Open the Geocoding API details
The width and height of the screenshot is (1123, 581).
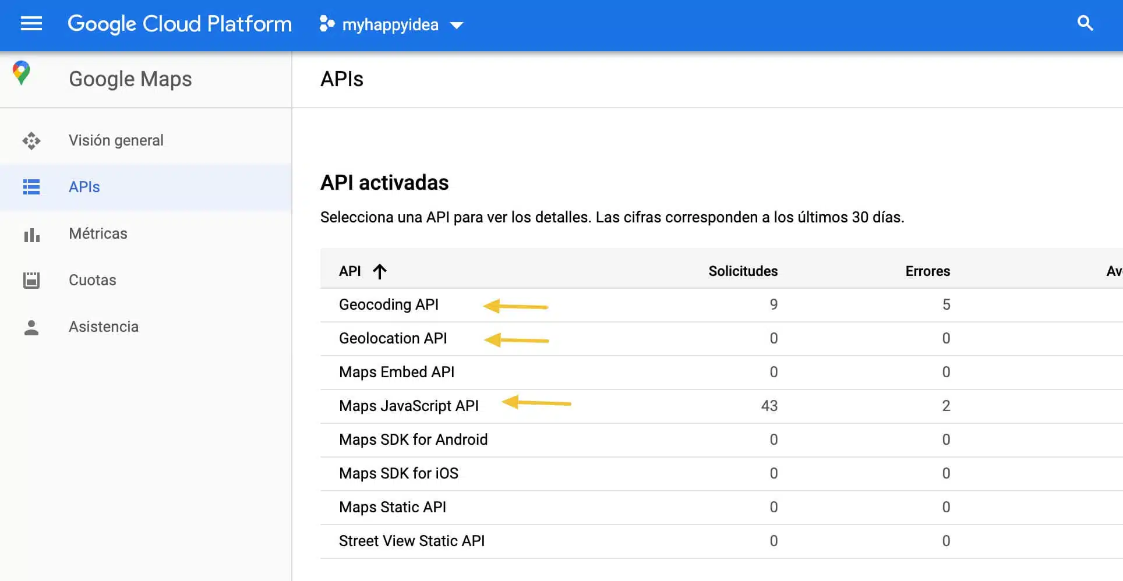[x=389, y=304]
